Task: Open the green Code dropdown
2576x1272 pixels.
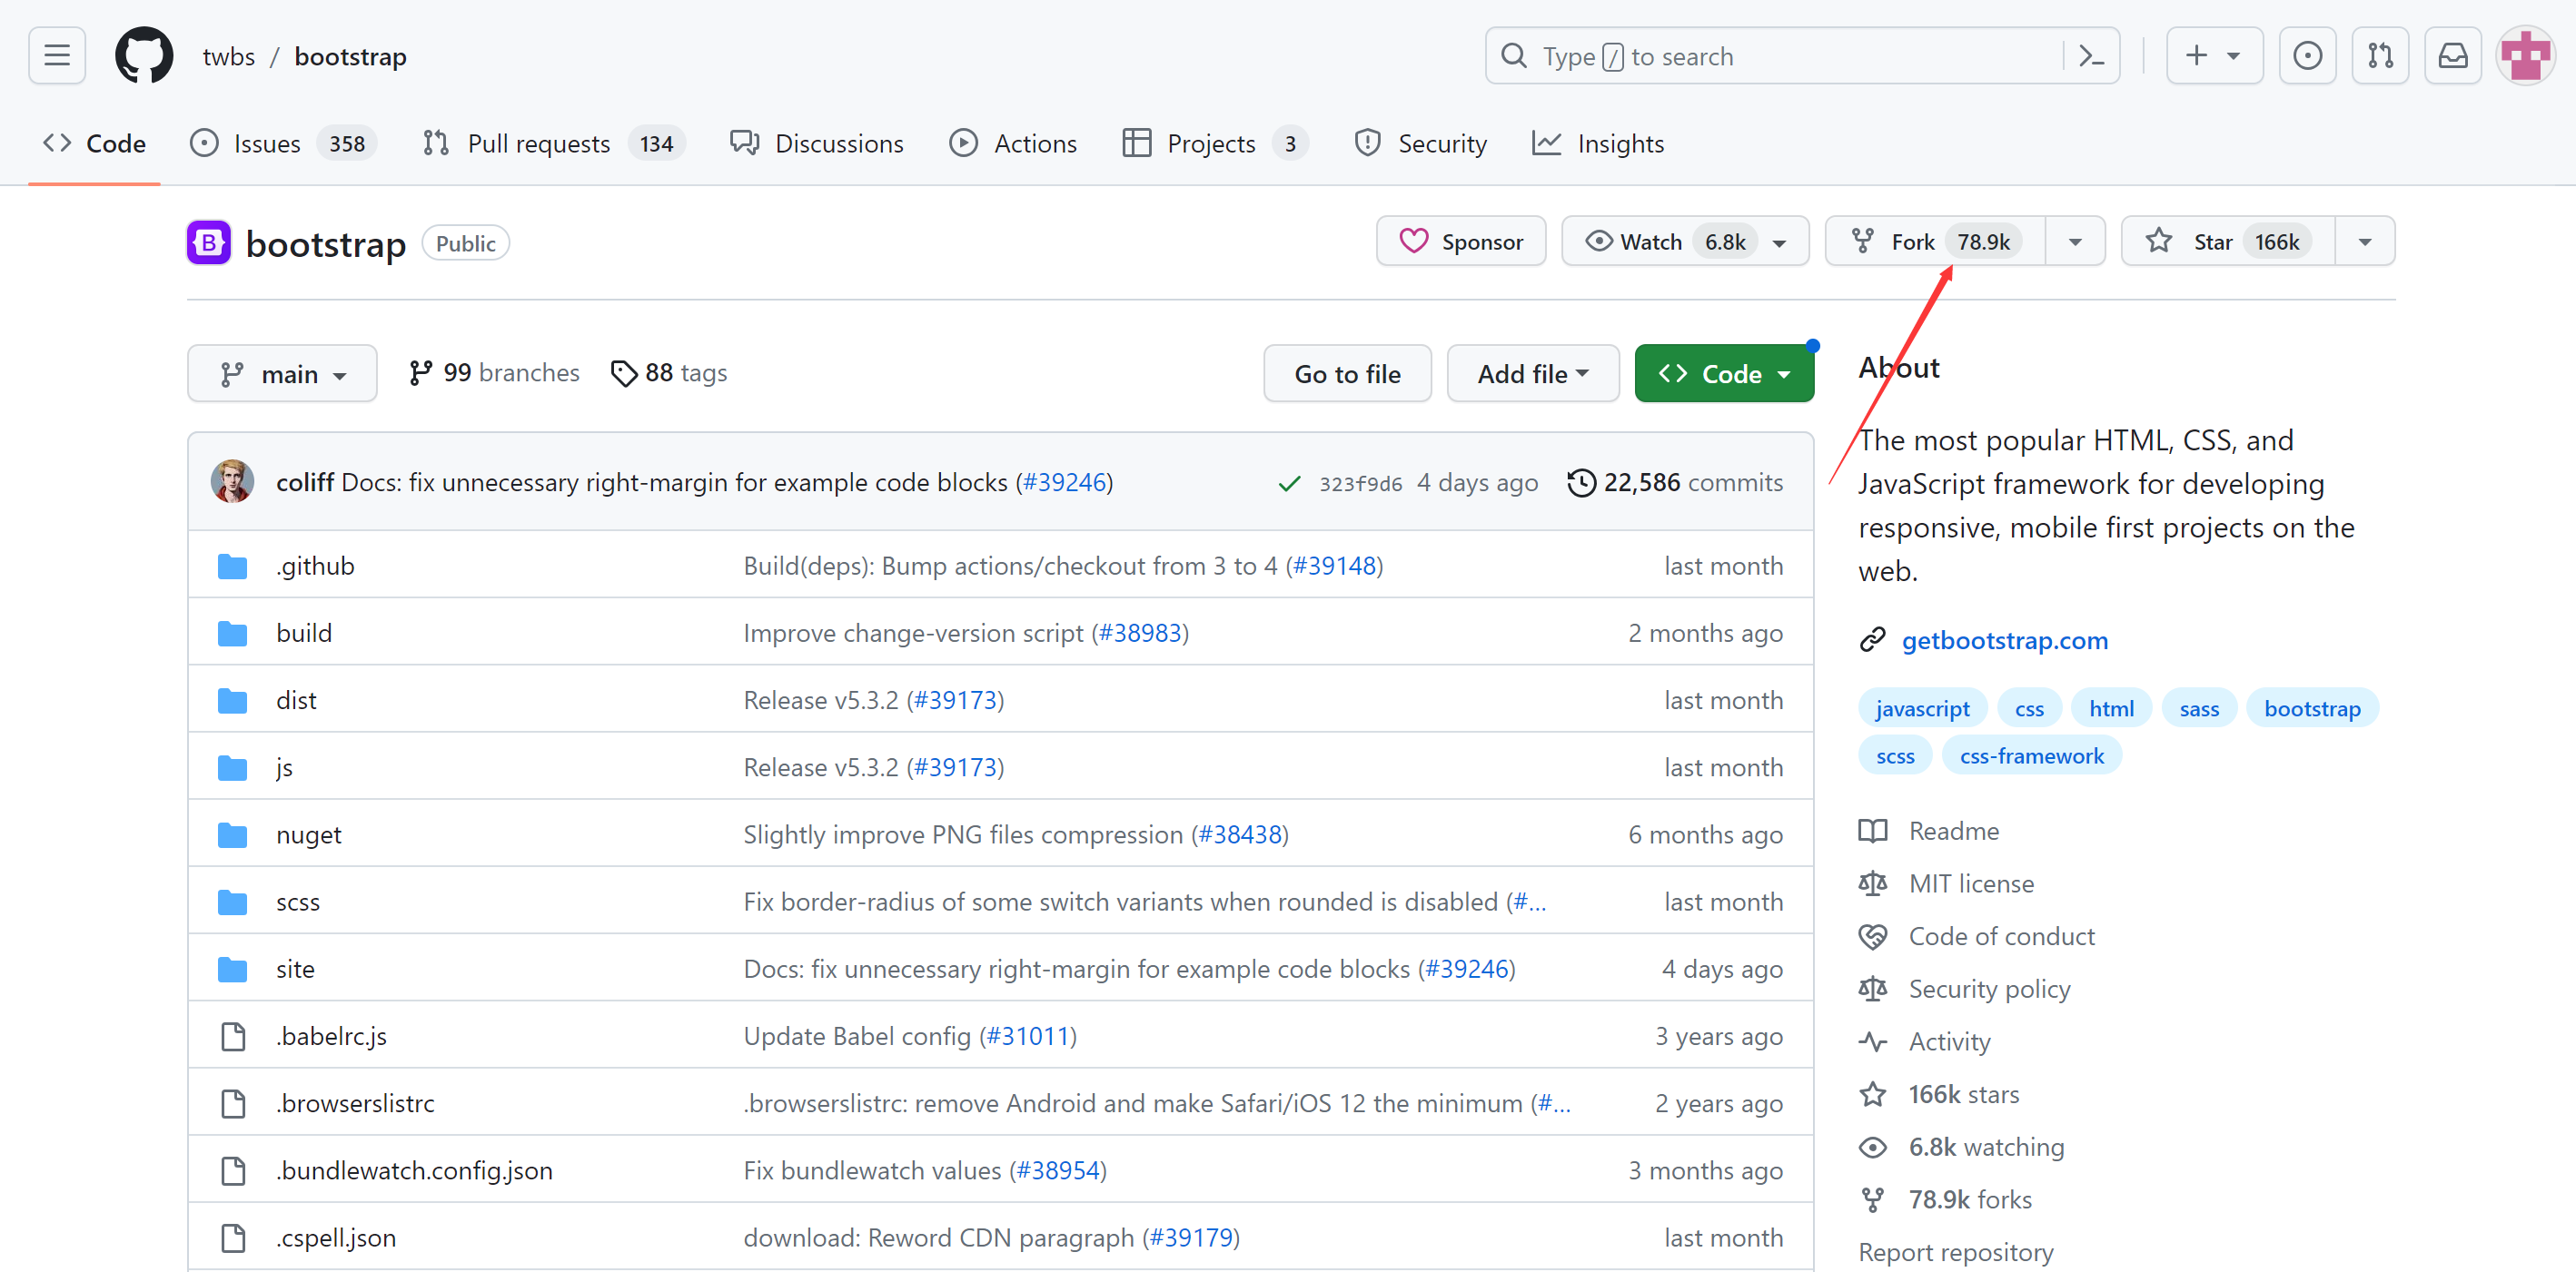Action: pos(1724,374)
